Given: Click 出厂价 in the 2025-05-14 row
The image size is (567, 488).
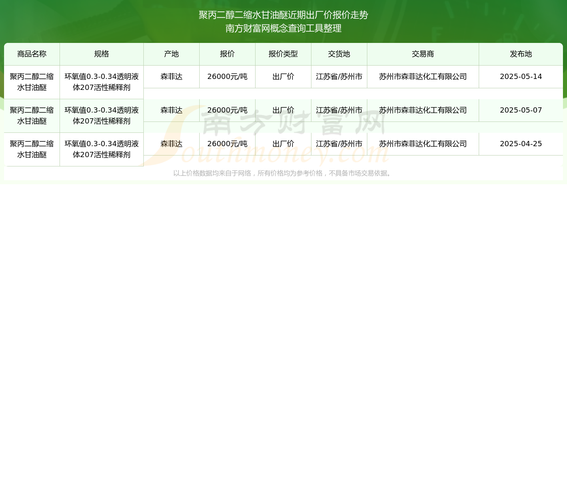Looking at the screenshot, I should point(283,77).
